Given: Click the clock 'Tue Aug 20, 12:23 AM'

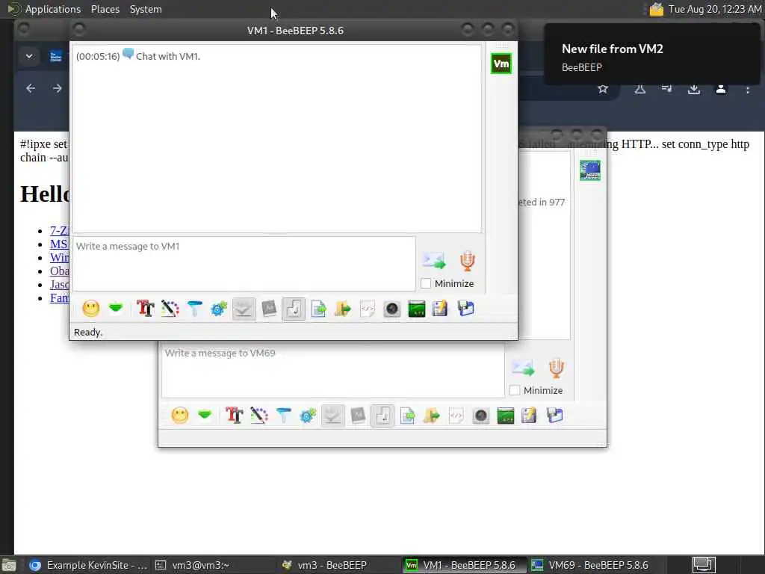Looking at the screenshot, I should click(x=715, y=9).
